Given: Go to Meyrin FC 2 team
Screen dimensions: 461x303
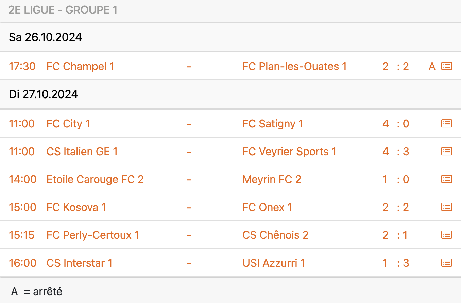Looking at the screenshot, I should (x=272, y=179).
